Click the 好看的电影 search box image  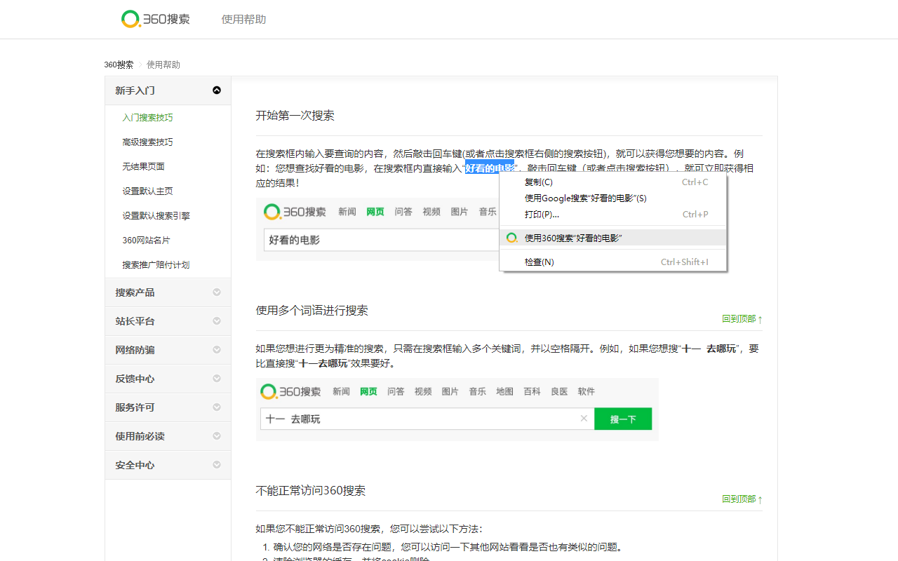click(382, 240)
